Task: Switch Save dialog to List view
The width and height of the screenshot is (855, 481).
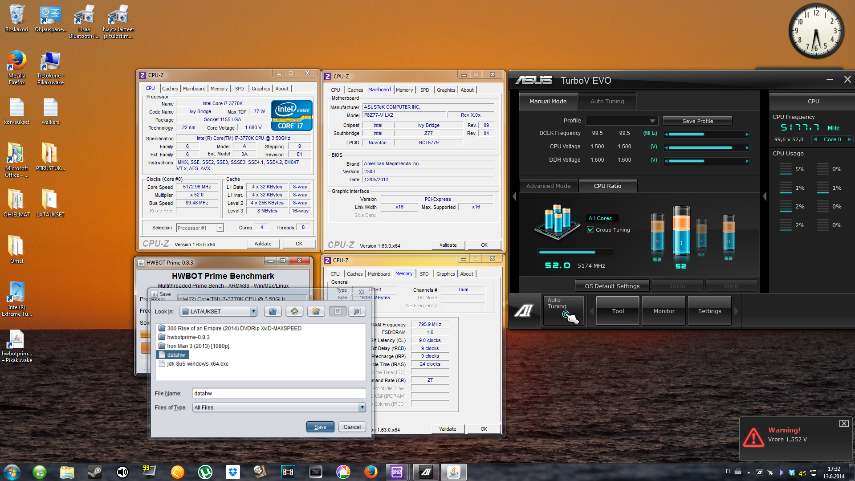Action: (338, 311)
